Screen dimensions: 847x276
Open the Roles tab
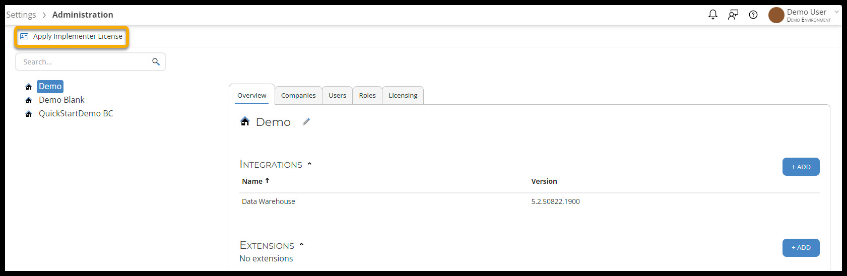point(367,95)
